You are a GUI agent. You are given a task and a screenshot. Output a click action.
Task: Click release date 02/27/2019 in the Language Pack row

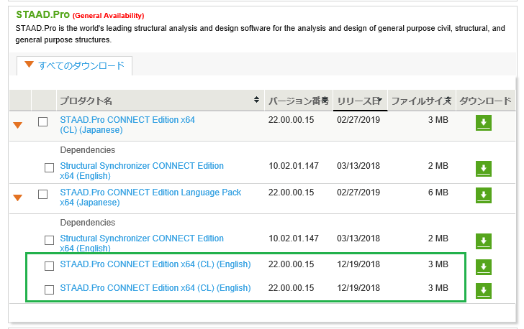[x=358, y=193]
